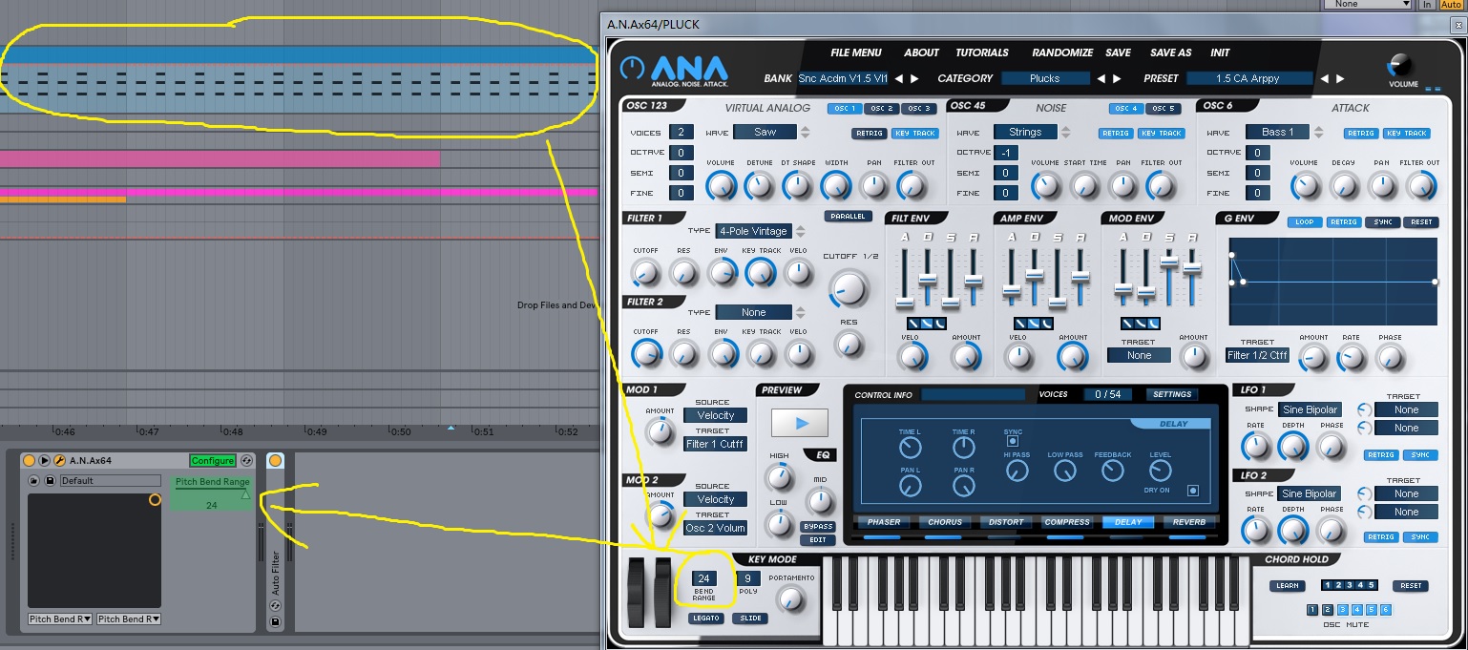This screenshot has height=650, width=1468.
Task: Open the Tutorials menu item
Action: tap(982, 52)
